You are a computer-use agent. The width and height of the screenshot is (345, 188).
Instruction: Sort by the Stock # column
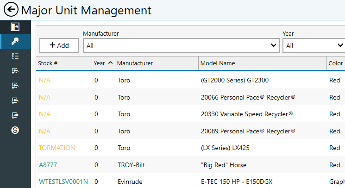click(64, 63)
